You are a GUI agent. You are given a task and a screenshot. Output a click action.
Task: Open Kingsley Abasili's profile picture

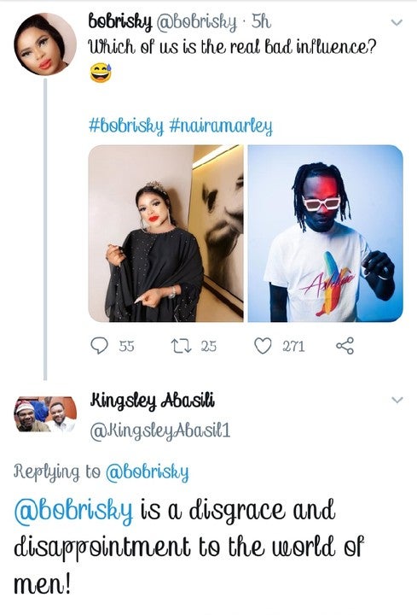[46, 414]
